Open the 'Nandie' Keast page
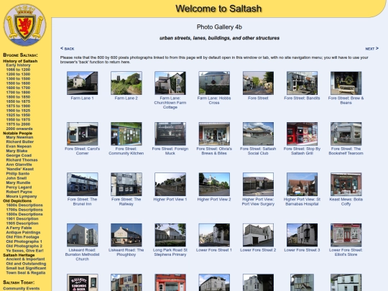 tap(20, 169)
